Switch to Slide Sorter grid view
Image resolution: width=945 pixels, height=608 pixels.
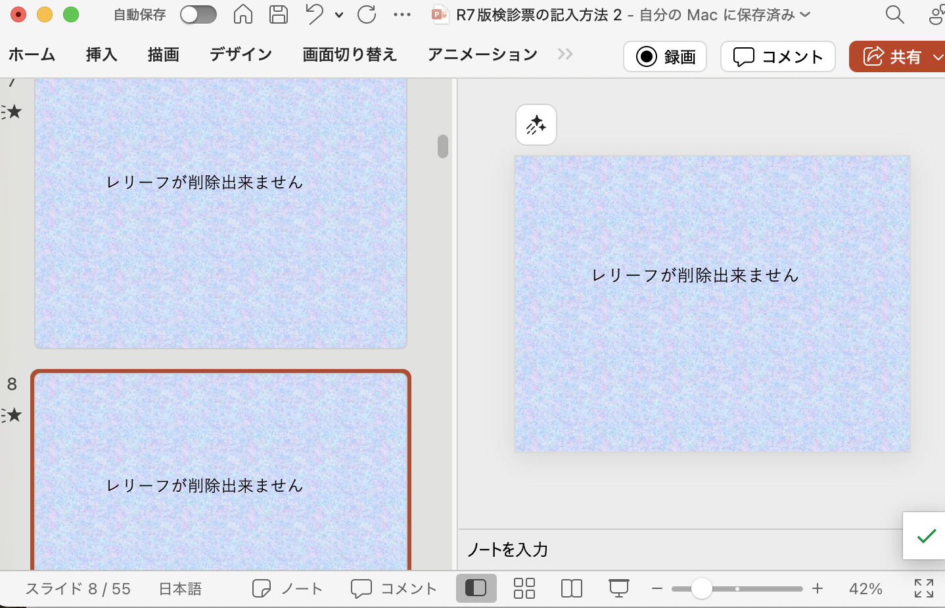coord(524,588)
